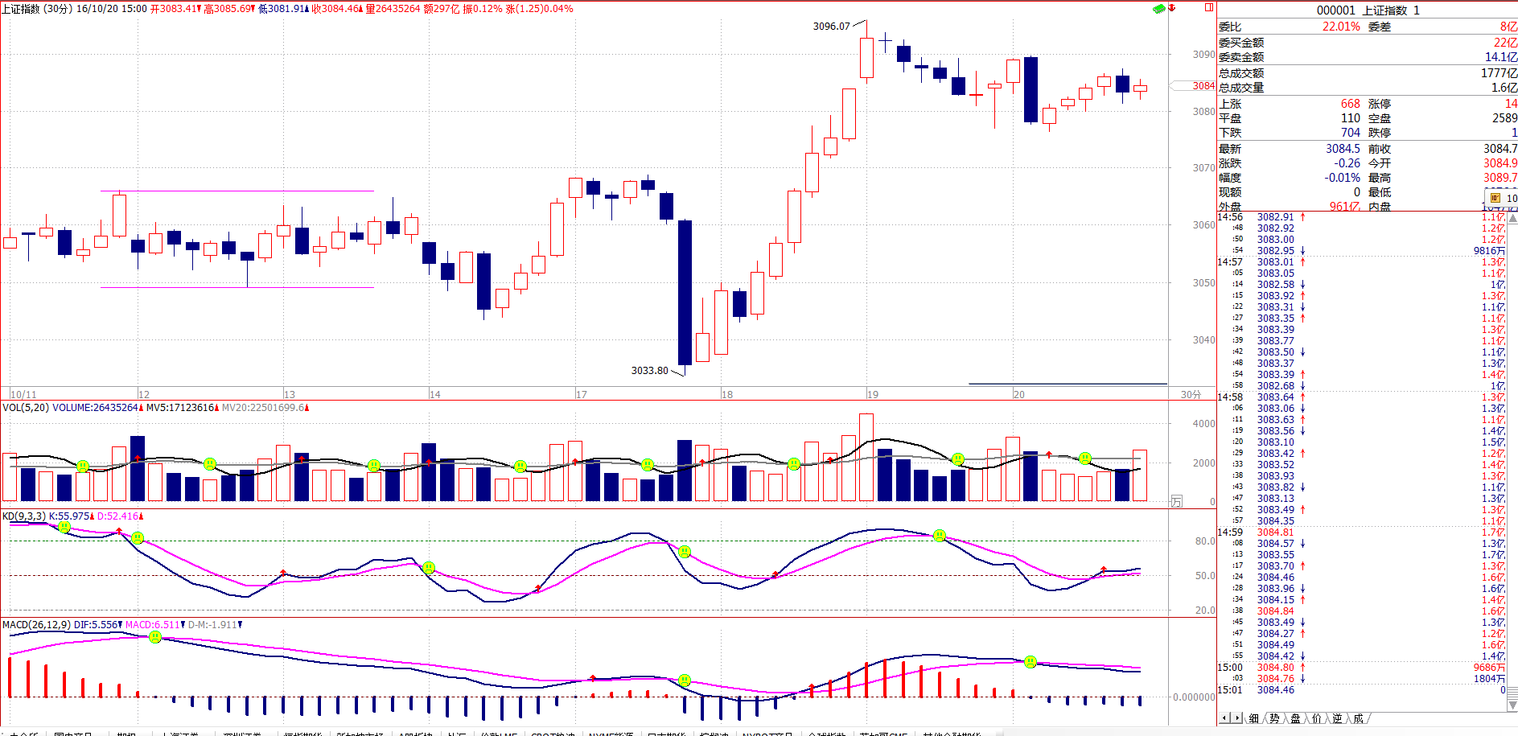Click the KD smiley marker near the 80.0 level after 19
The height and width of the screenshot is (736, 1518).
(x=939, y=536)
